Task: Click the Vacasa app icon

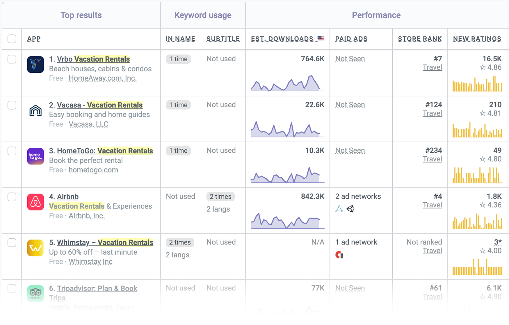Action: (x=35, y=110)
